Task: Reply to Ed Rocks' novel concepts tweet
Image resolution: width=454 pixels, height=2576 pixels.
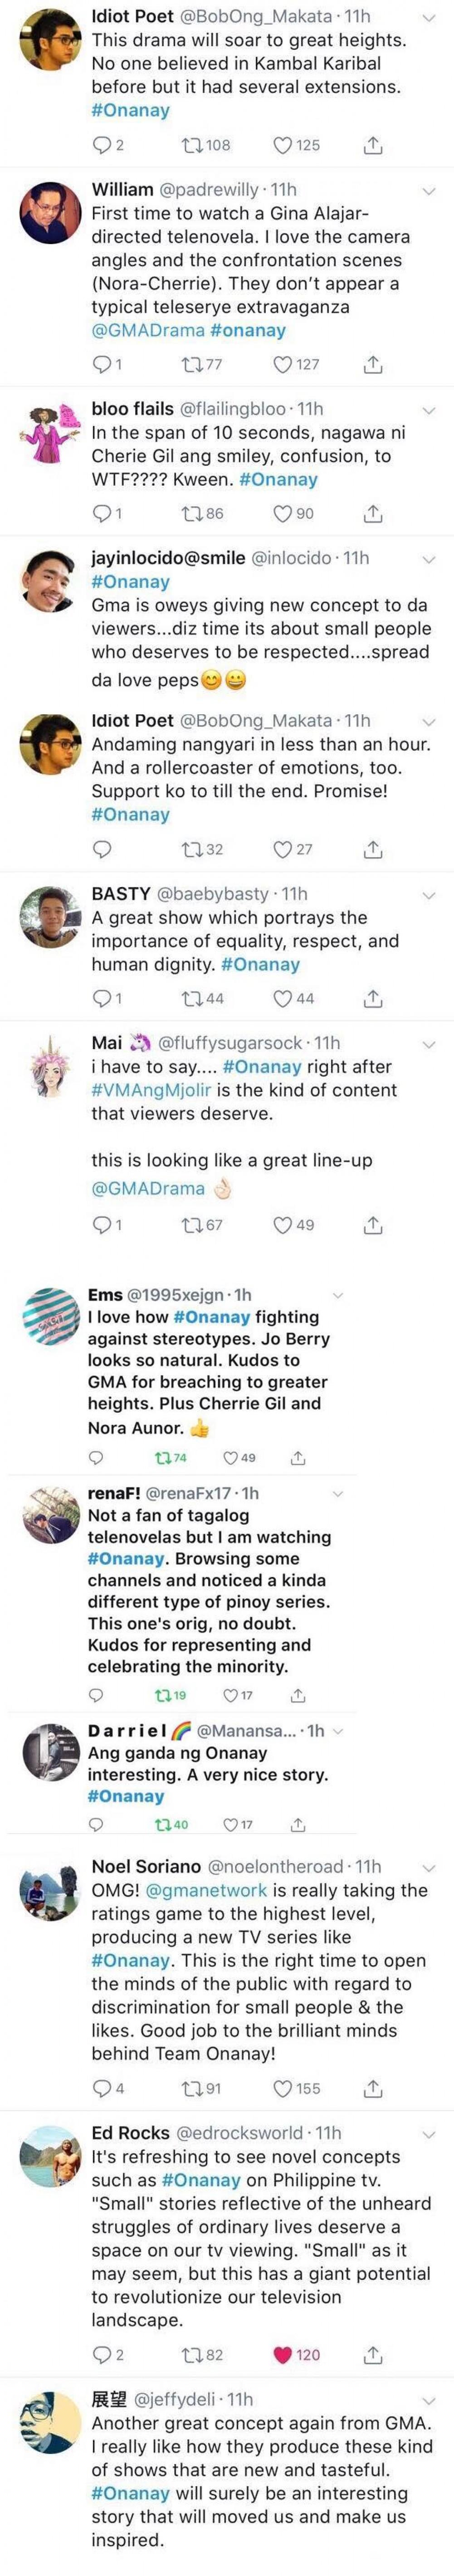Action: [102, 2355]
